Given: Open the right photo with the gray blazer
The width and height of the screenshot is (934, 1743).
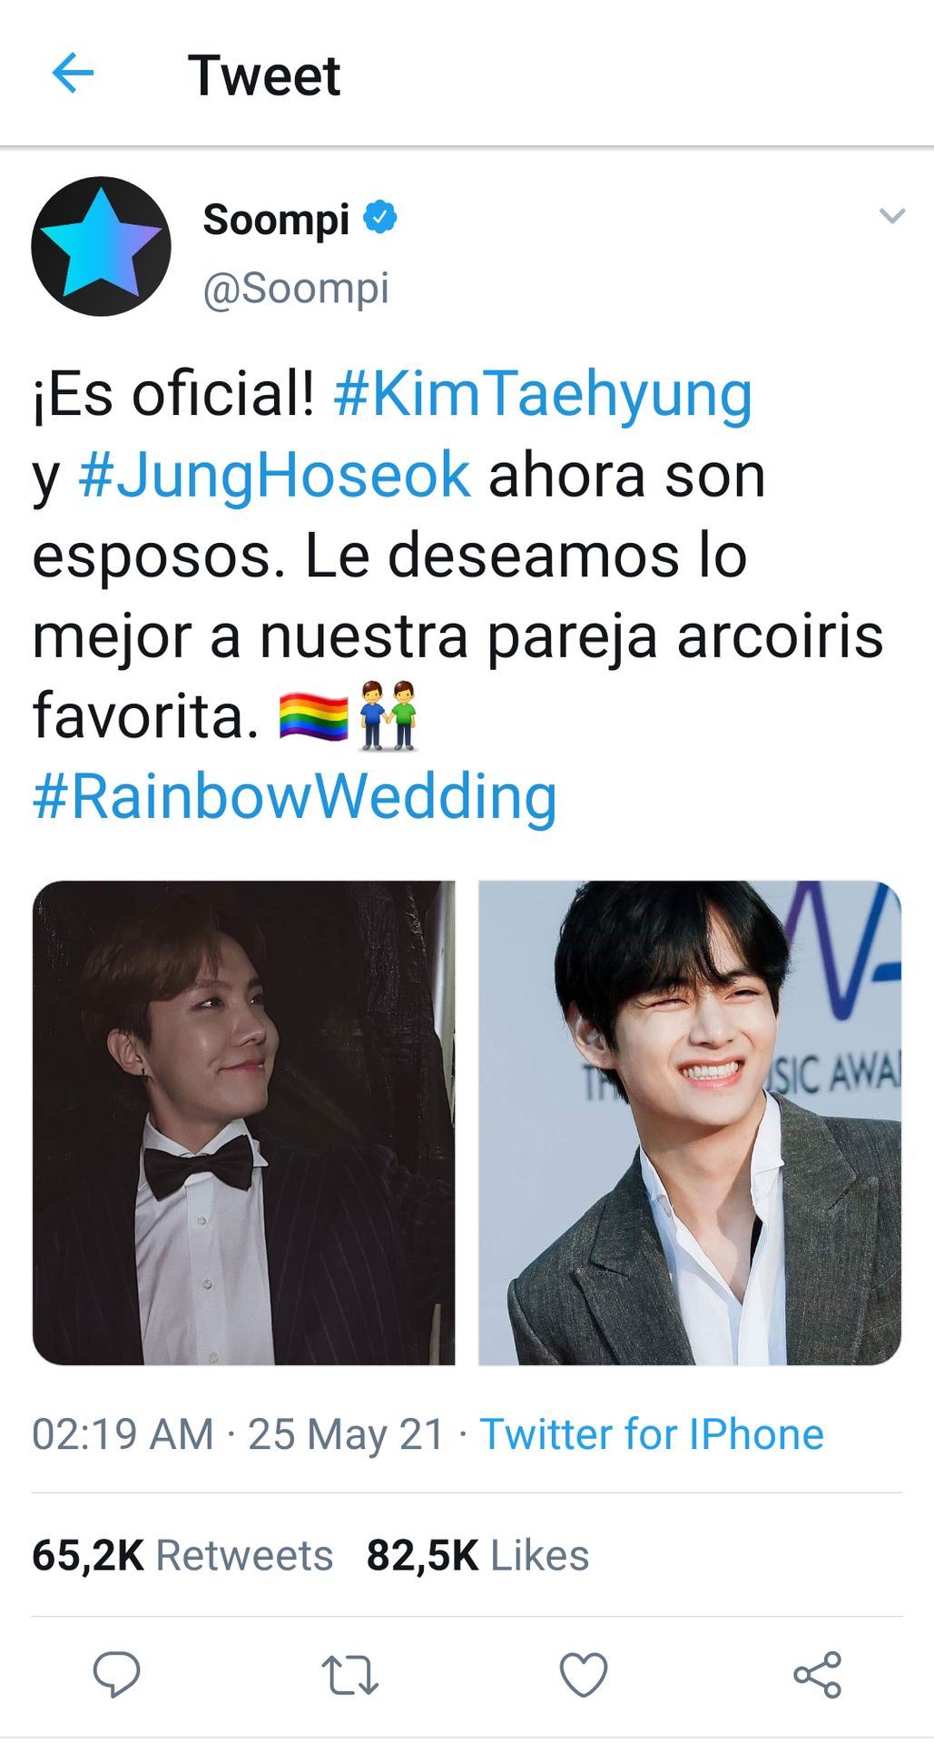Looking at the screenshot, I should tap(690, 1123).
